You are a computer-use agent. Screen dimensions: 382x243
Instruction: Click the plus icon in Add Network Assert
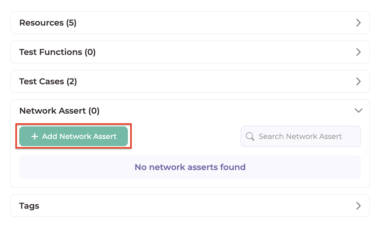click(x=35, y=136)
